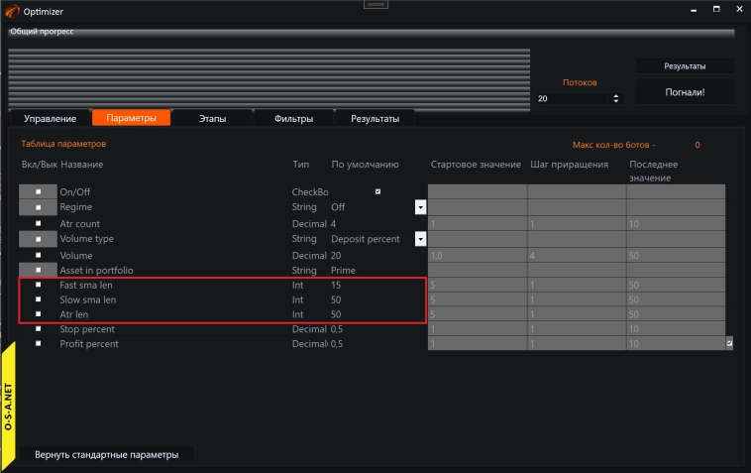
Task: Click Вернуть стандартные параметры button
Action: (107, 455)
